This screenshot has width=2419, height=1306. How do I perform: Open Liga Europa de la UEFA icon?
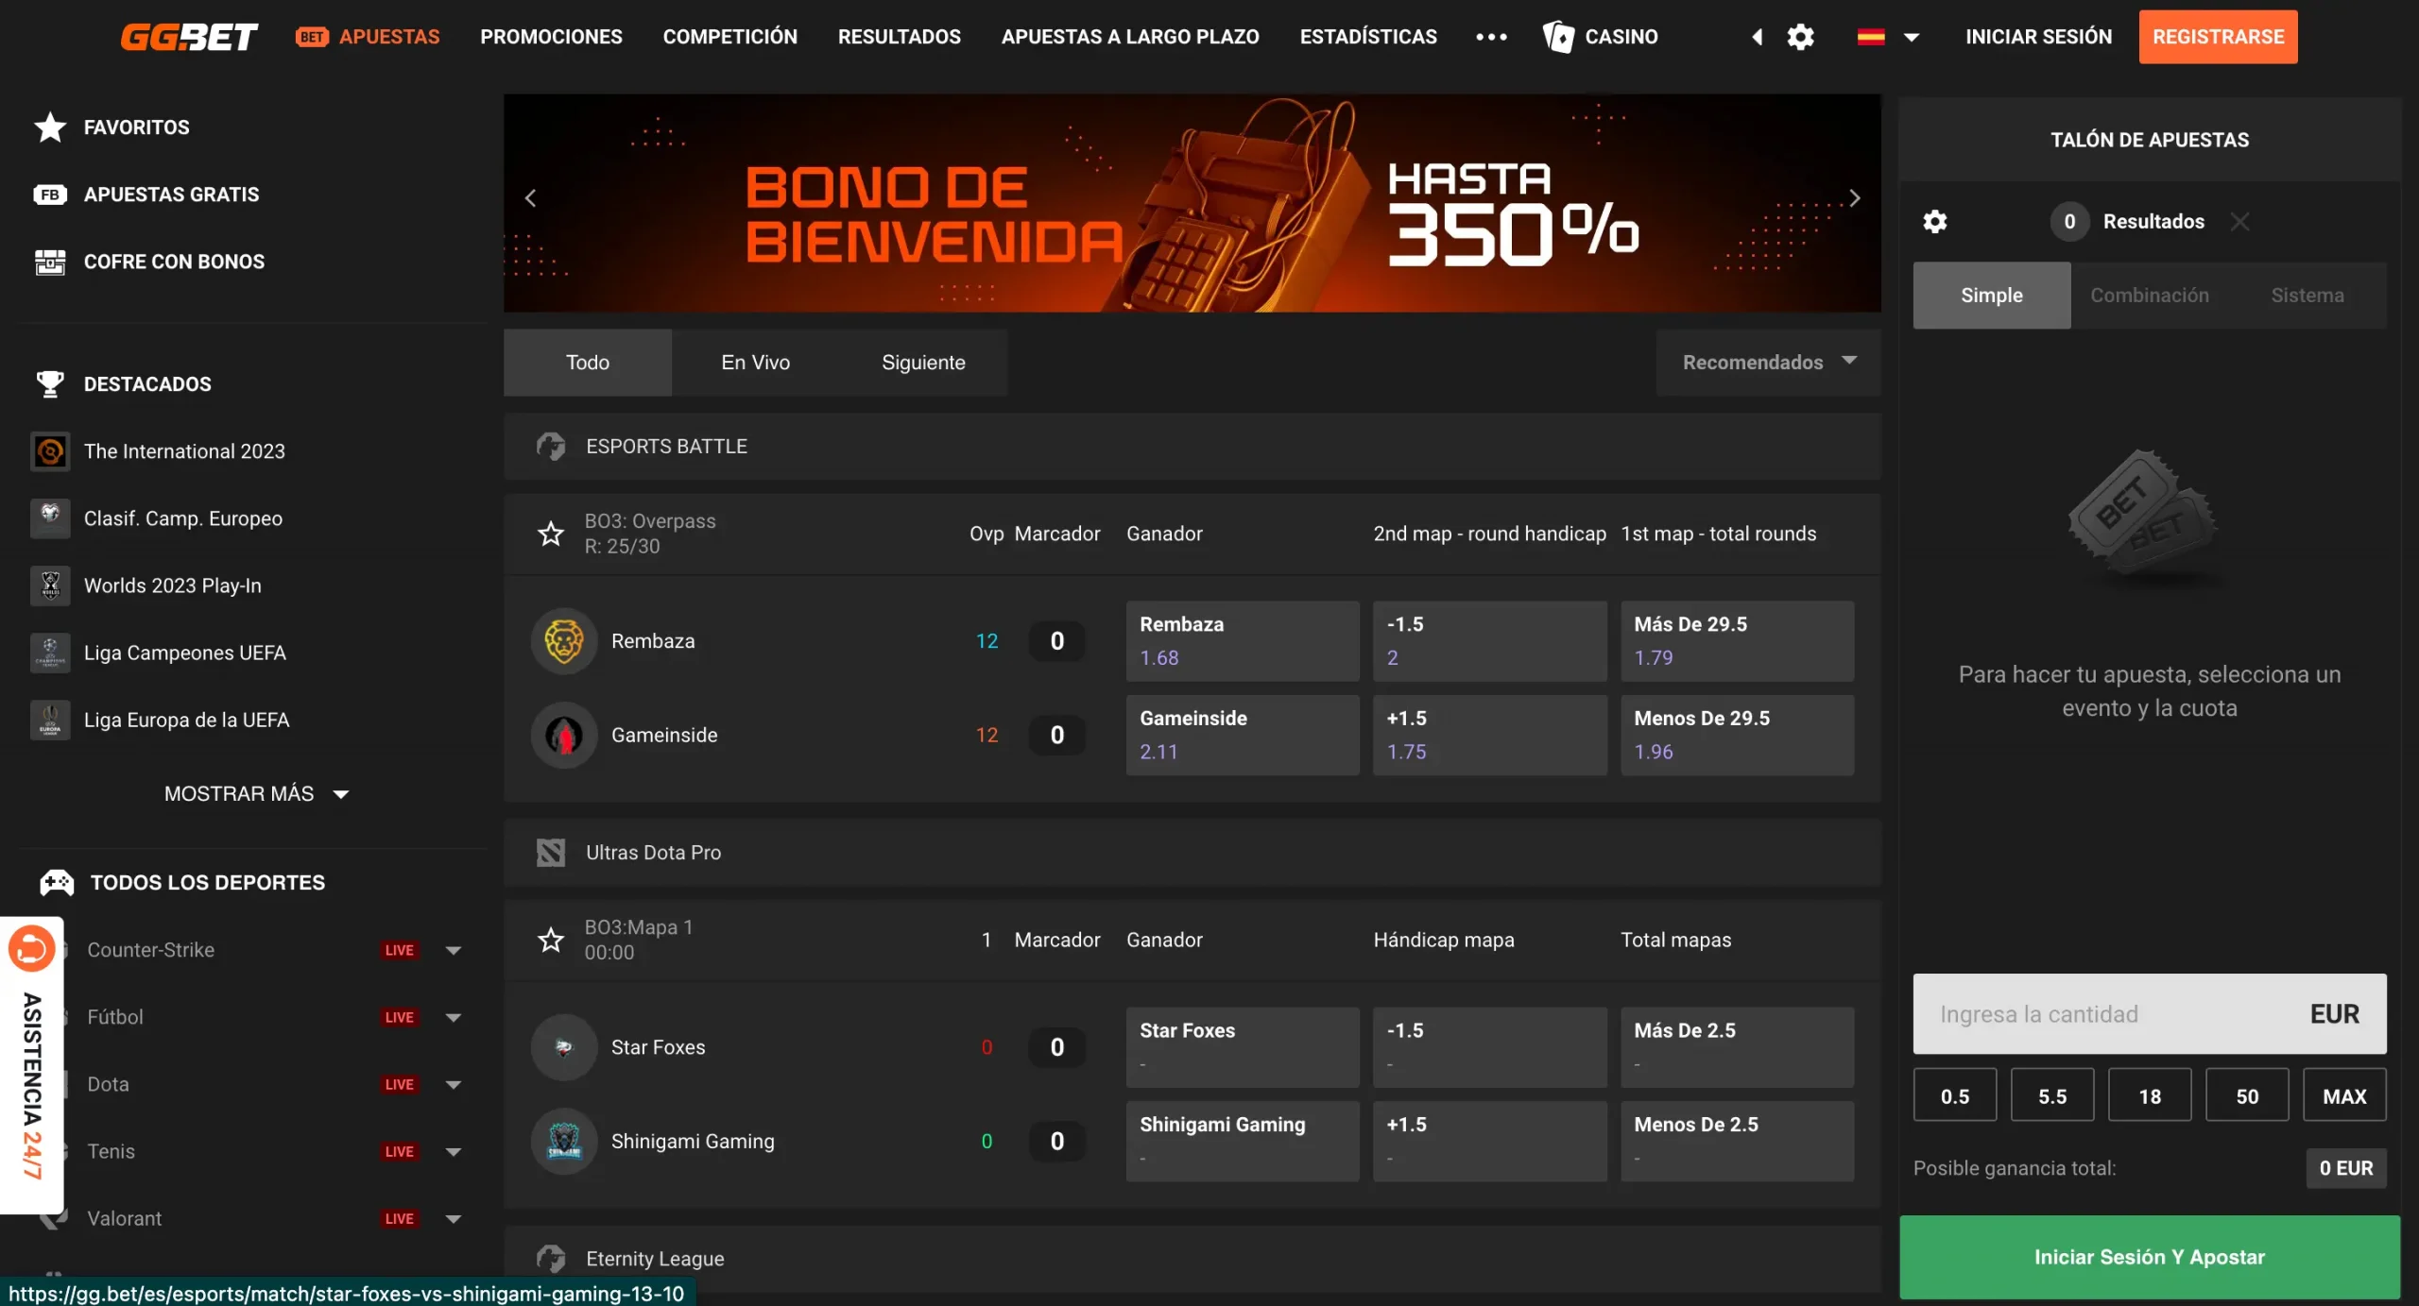50,720
